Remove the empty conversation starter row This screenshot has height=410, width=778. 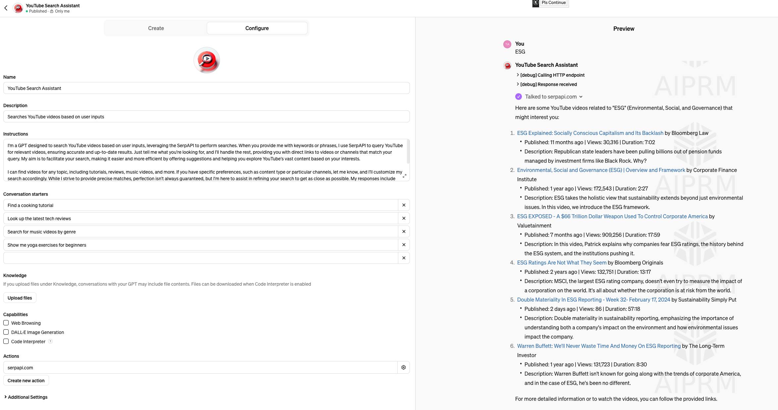[x=404, y=258]
